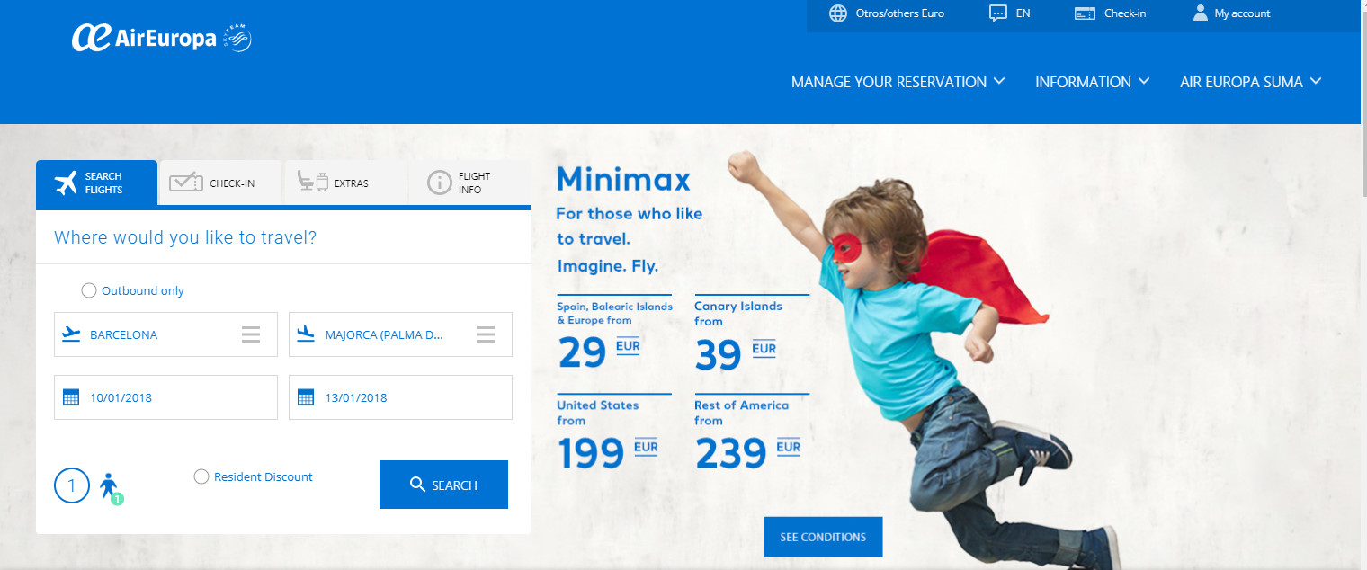Click calendar icon for return date 13/01/2018
The image size is (1367, 570).
[x=306, y=397]
